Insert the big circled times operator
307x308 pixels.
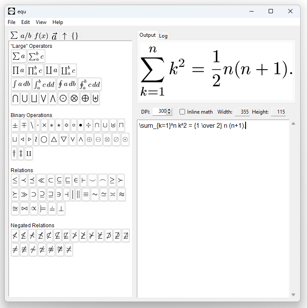tap(74, 98)
